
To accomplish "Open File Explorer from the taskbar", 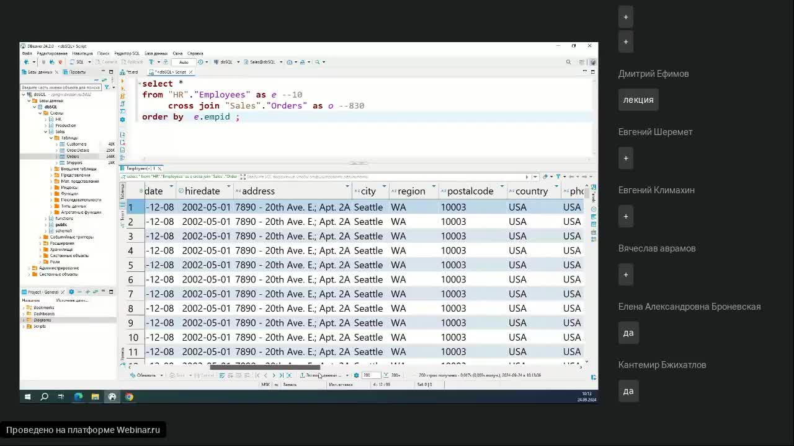I will coord(95,396).
